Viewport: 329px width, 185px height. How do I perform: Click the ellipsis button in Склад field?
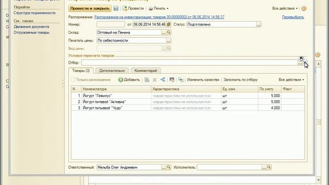tap(164, 32)
